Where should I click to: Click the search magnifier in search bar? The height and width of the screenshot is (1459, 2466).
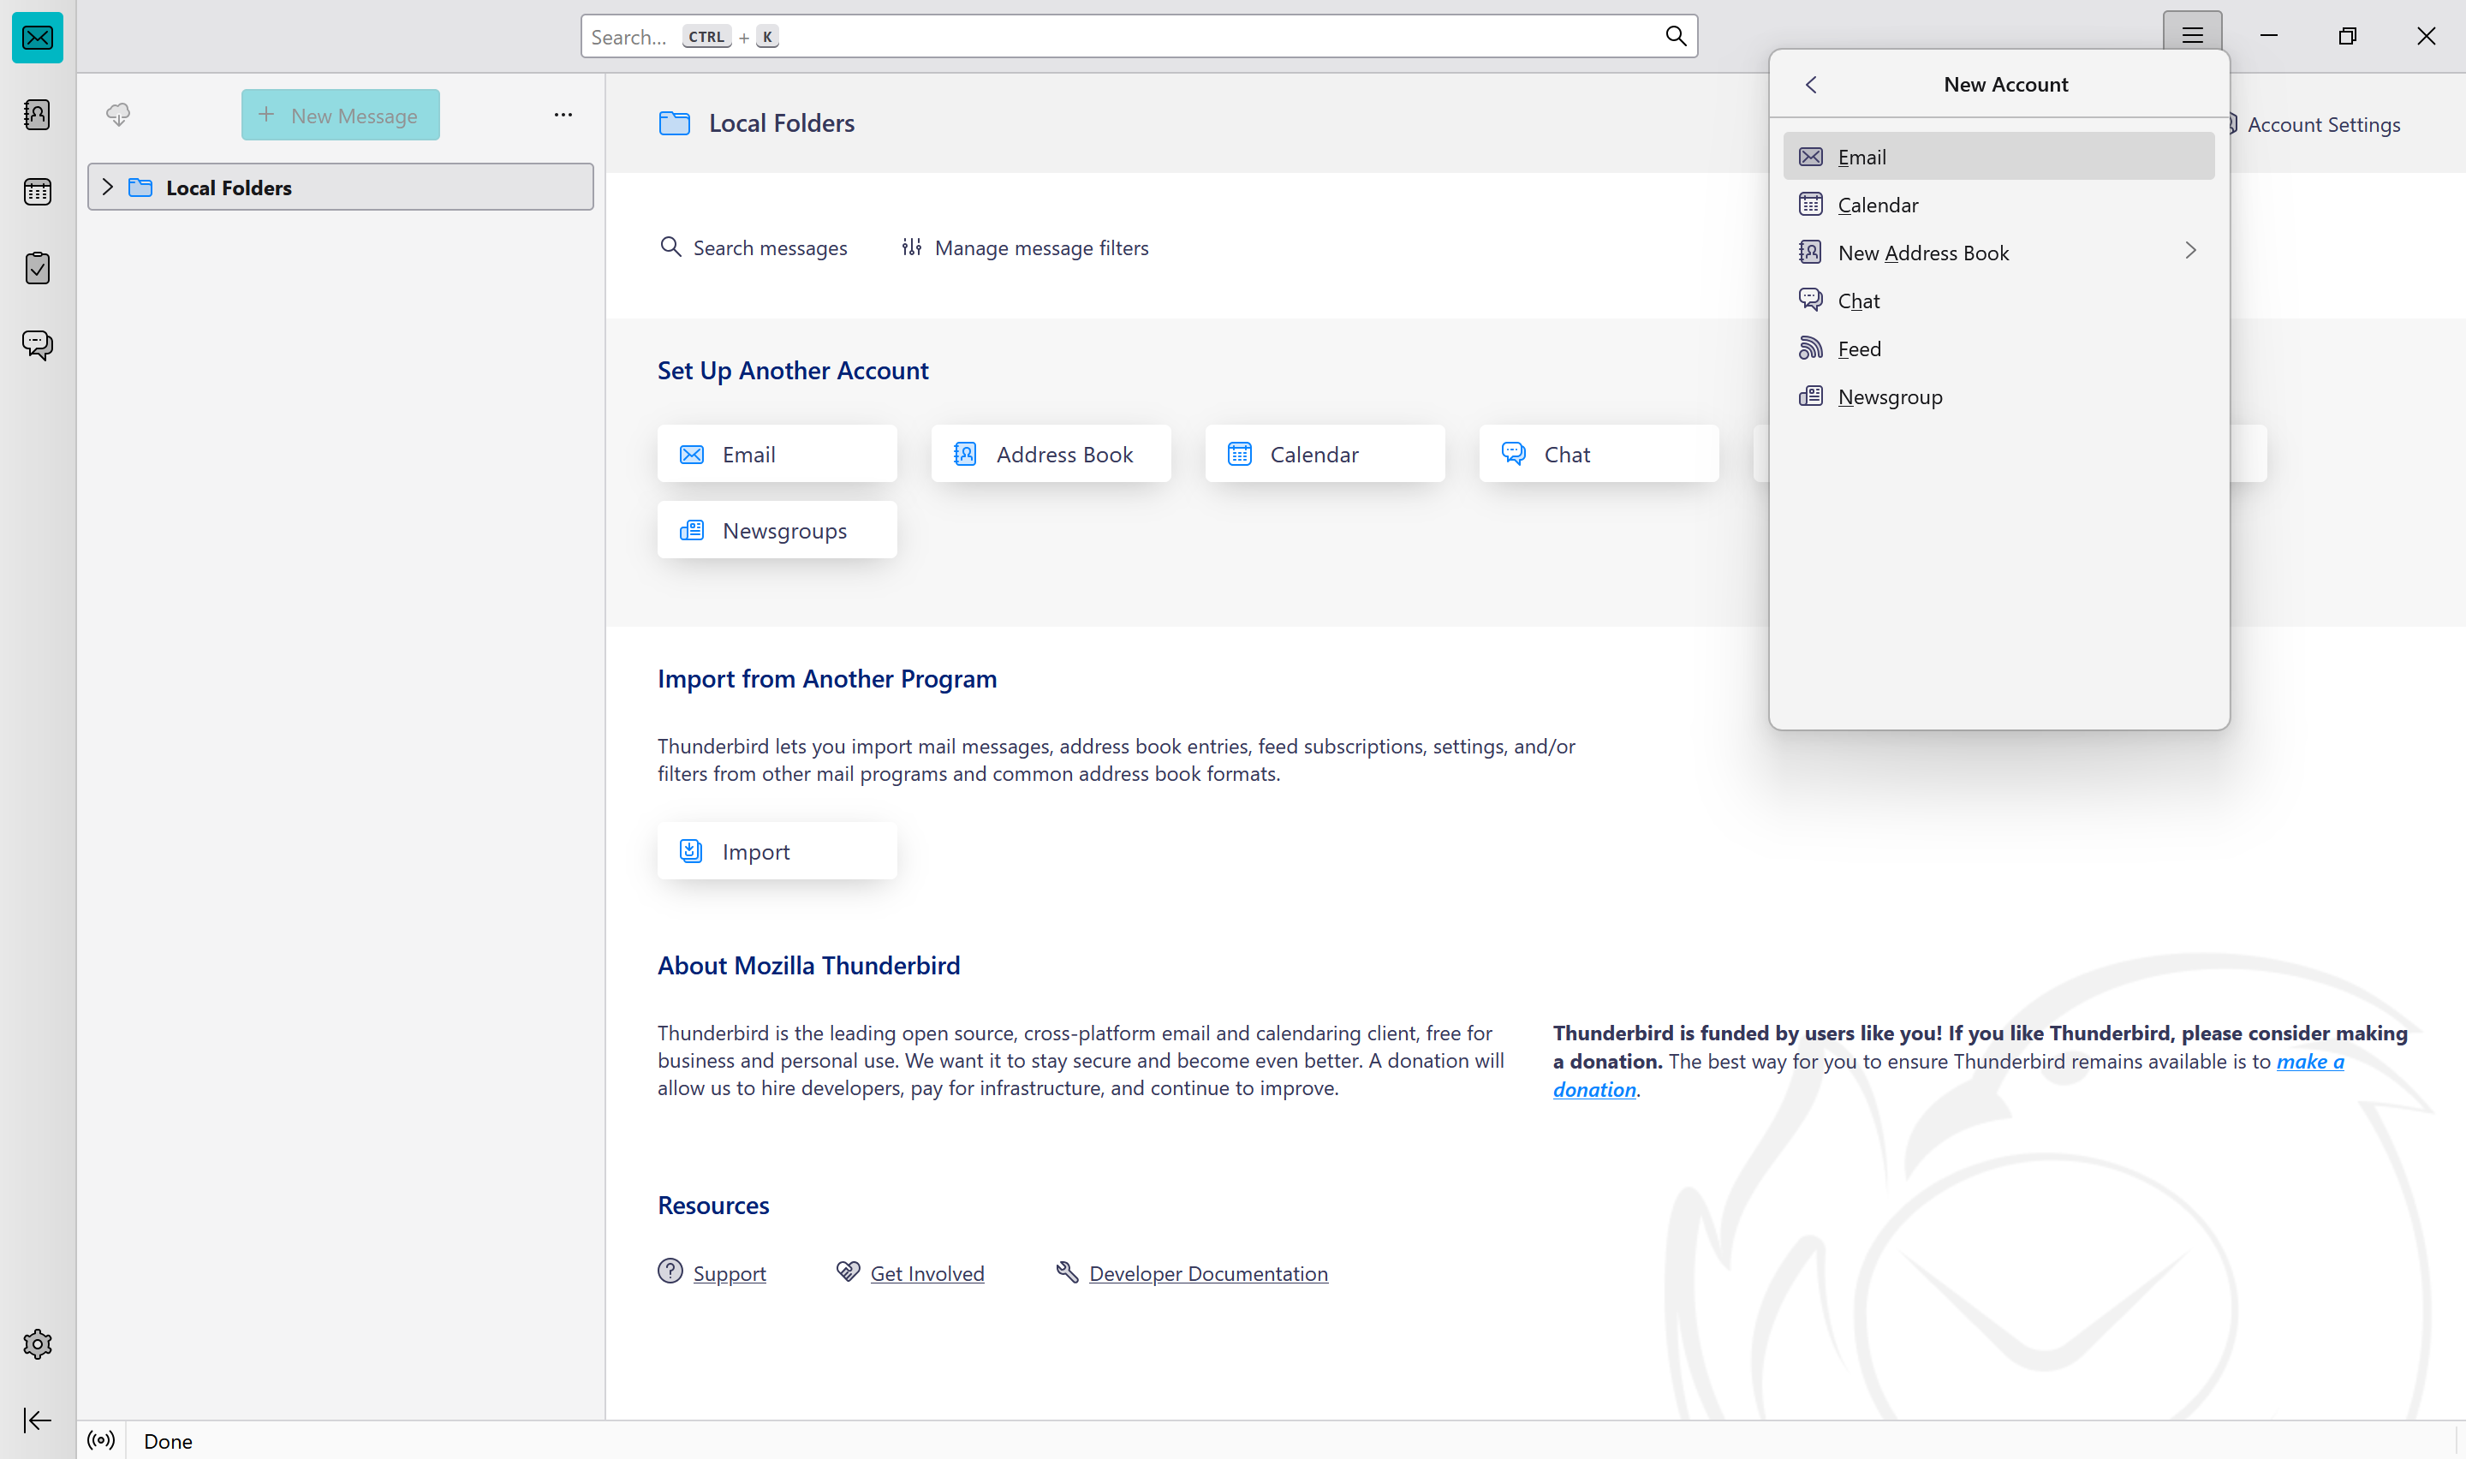[1676, 36]
